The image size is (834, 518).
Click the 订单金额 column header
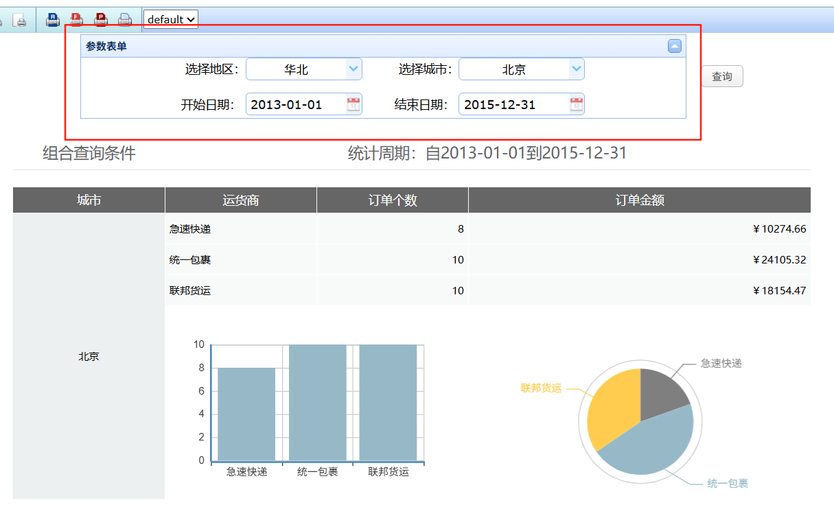pyautogui.click(x=639, y=200)
